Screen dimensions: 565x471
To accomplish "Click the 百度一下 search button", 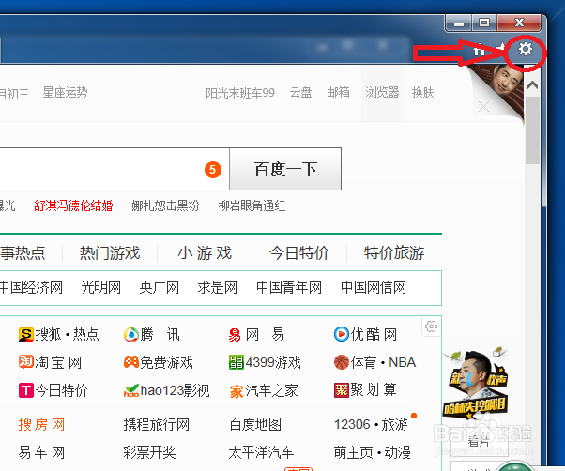I will [x=285, y=169].
